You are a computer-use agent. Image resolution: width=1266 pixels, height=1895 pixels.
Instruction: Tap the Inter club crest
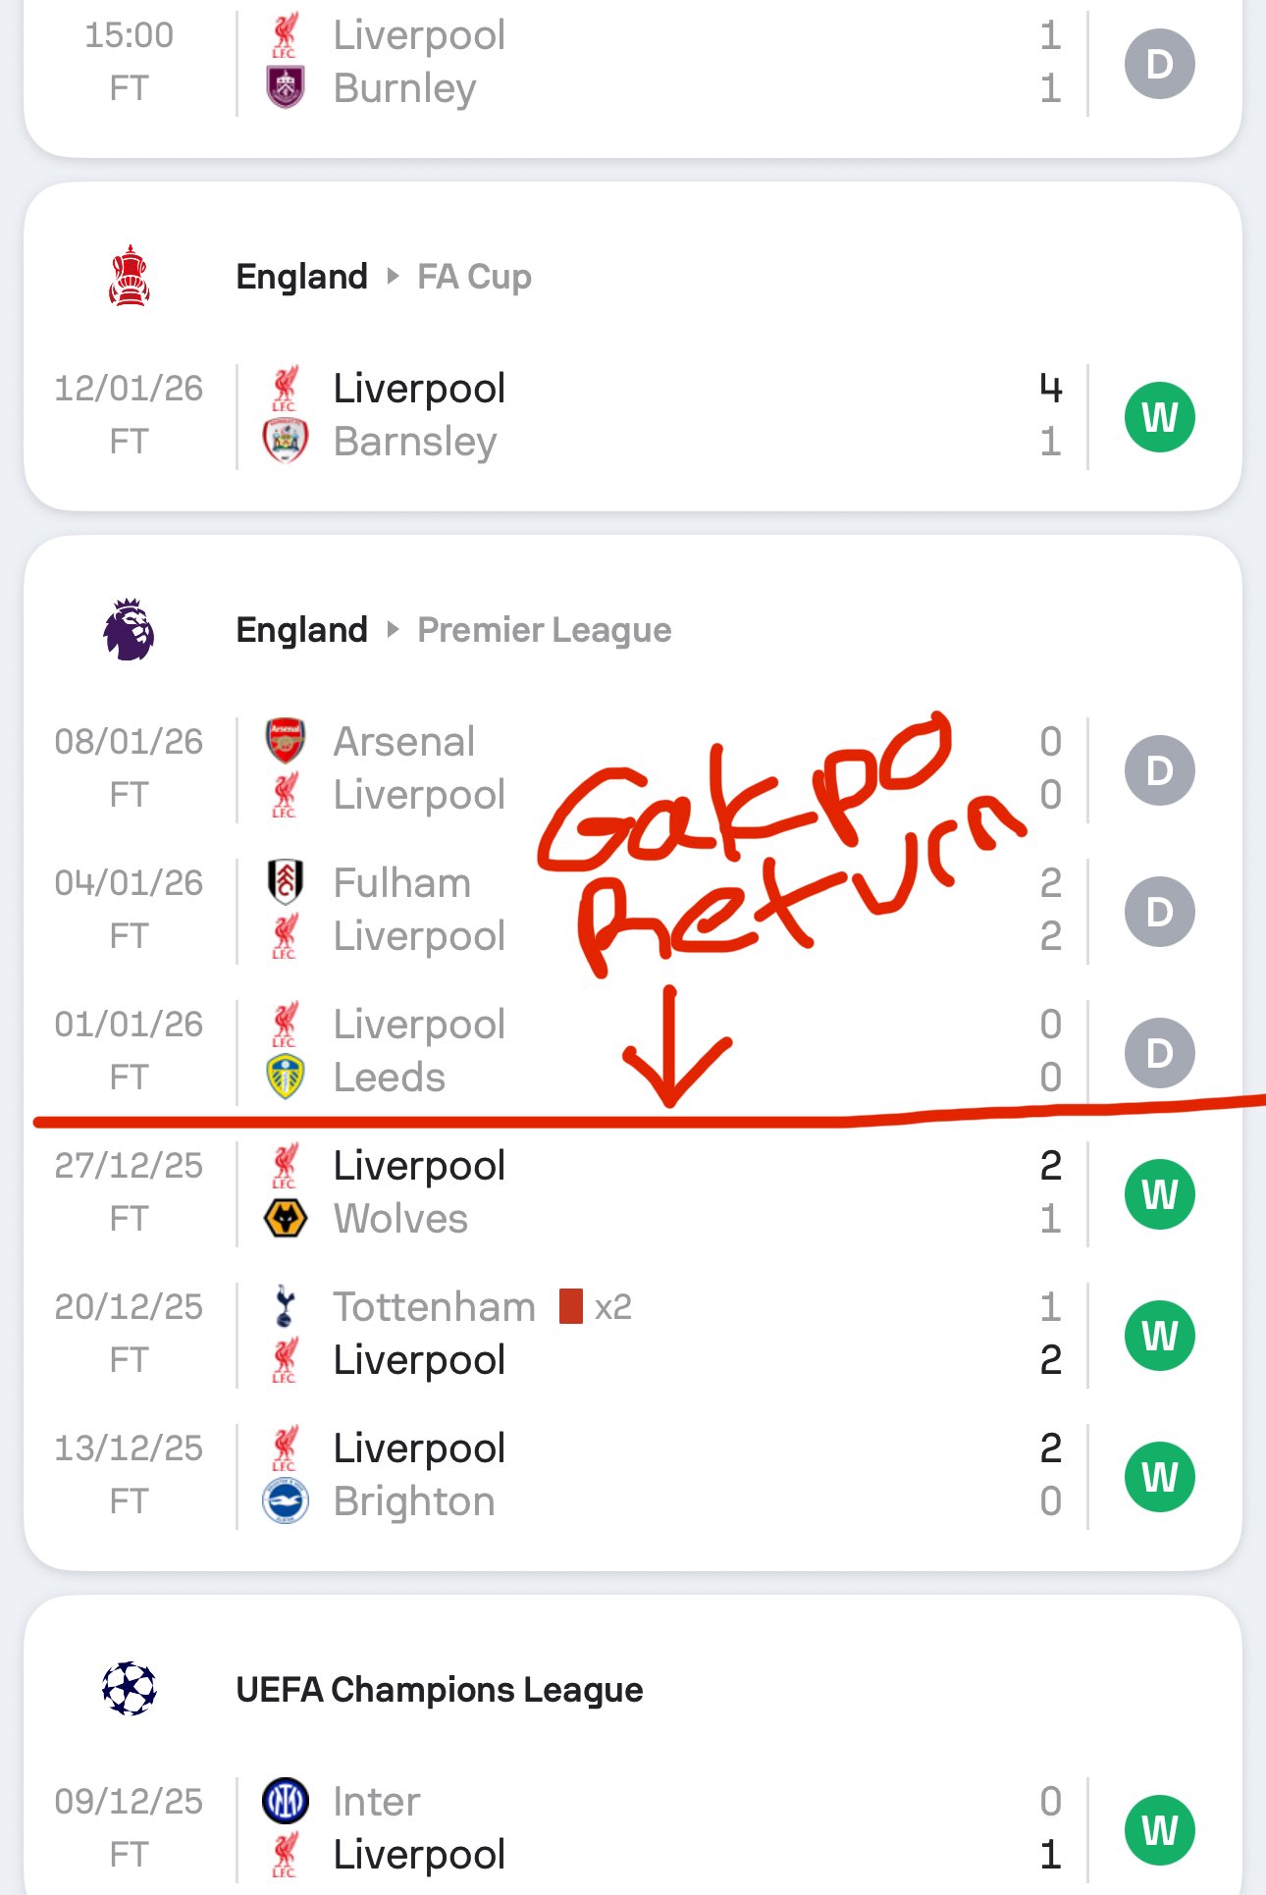285,1801
